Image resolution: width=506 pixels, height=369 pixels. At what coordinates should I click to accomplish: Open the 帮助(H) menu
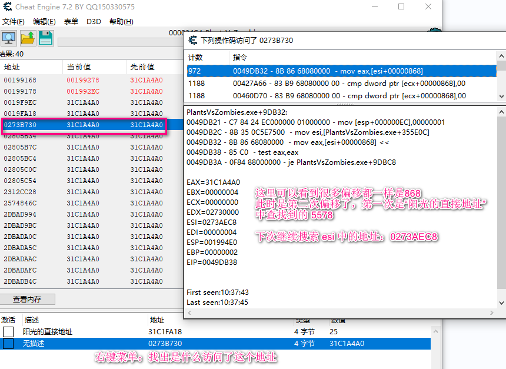click(121, 22)
